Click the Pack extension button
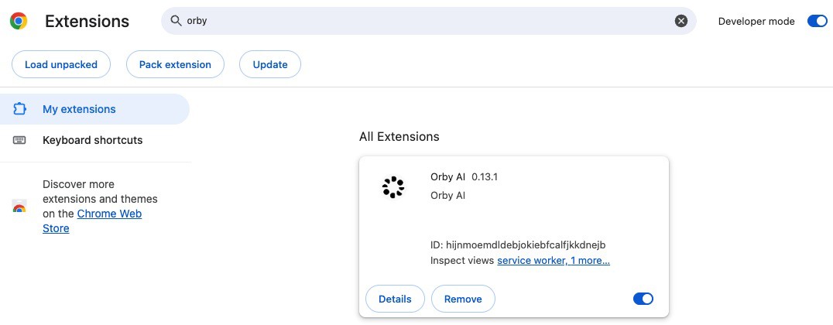 175,64
